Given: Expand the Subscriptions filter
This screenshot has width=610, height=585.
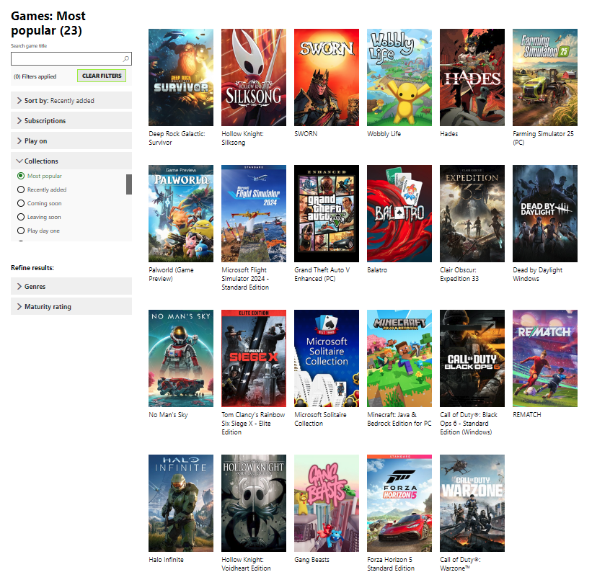Looking at the screenshot, I should (71, 120).
